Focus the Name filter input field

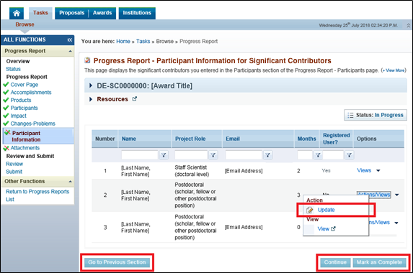[x=140, y=155]
